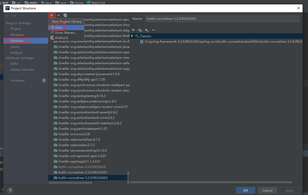
Task: Open Global Libraries section
Action: [x=22, y=70]
